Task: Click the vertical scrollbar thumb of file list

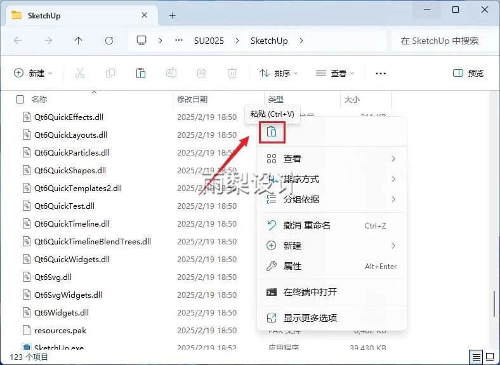Action: 494,303
